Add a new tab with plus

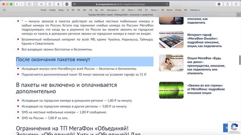[238, 15]
